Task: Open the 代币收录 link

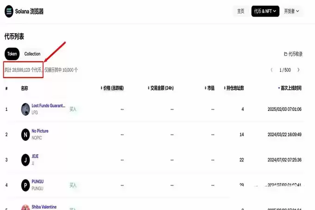Action: (x=293, y=54)
